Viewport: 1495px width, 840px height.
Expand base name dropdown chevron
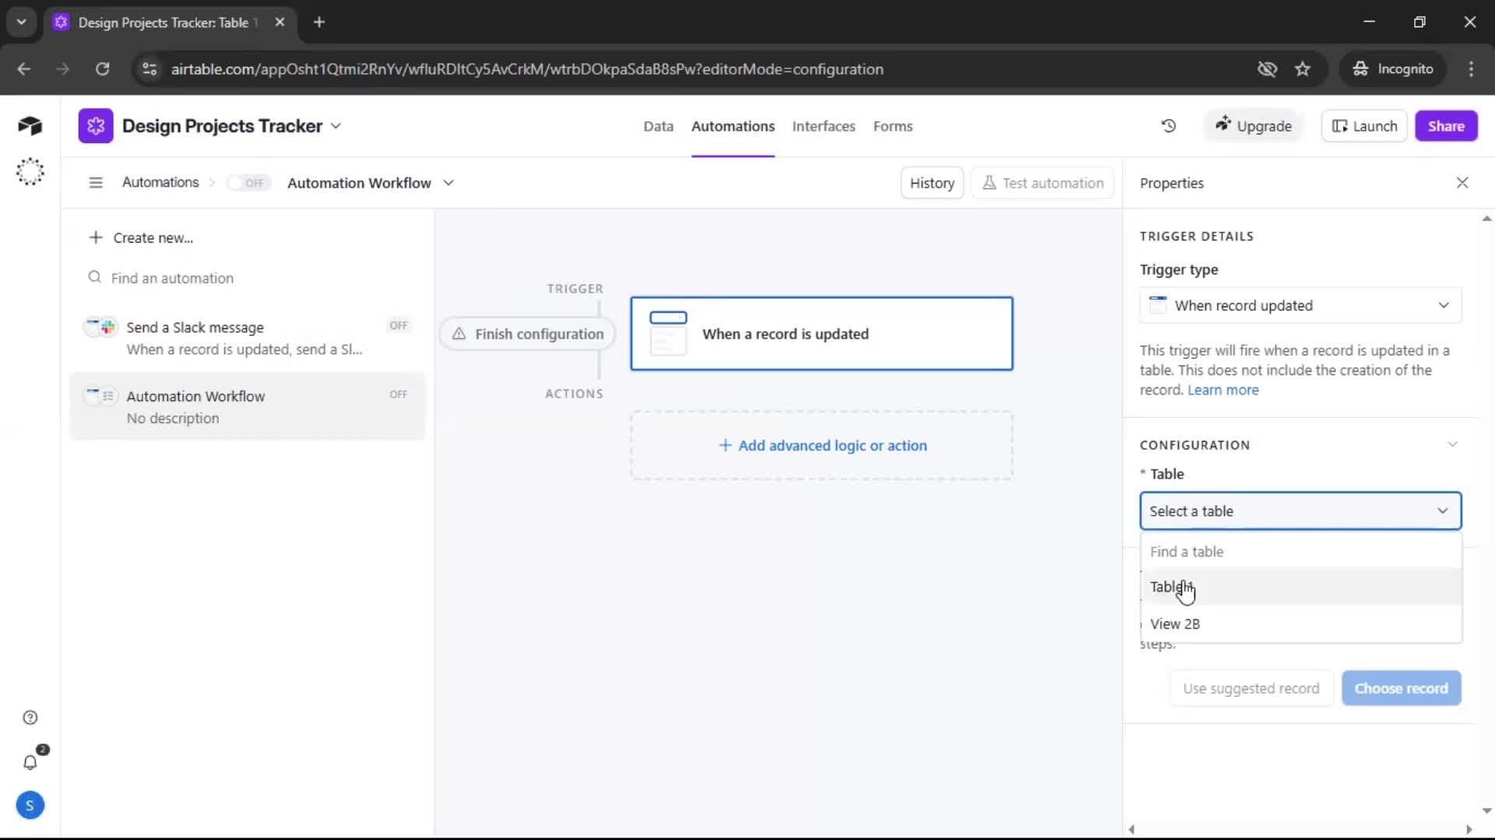click(336, 126)
